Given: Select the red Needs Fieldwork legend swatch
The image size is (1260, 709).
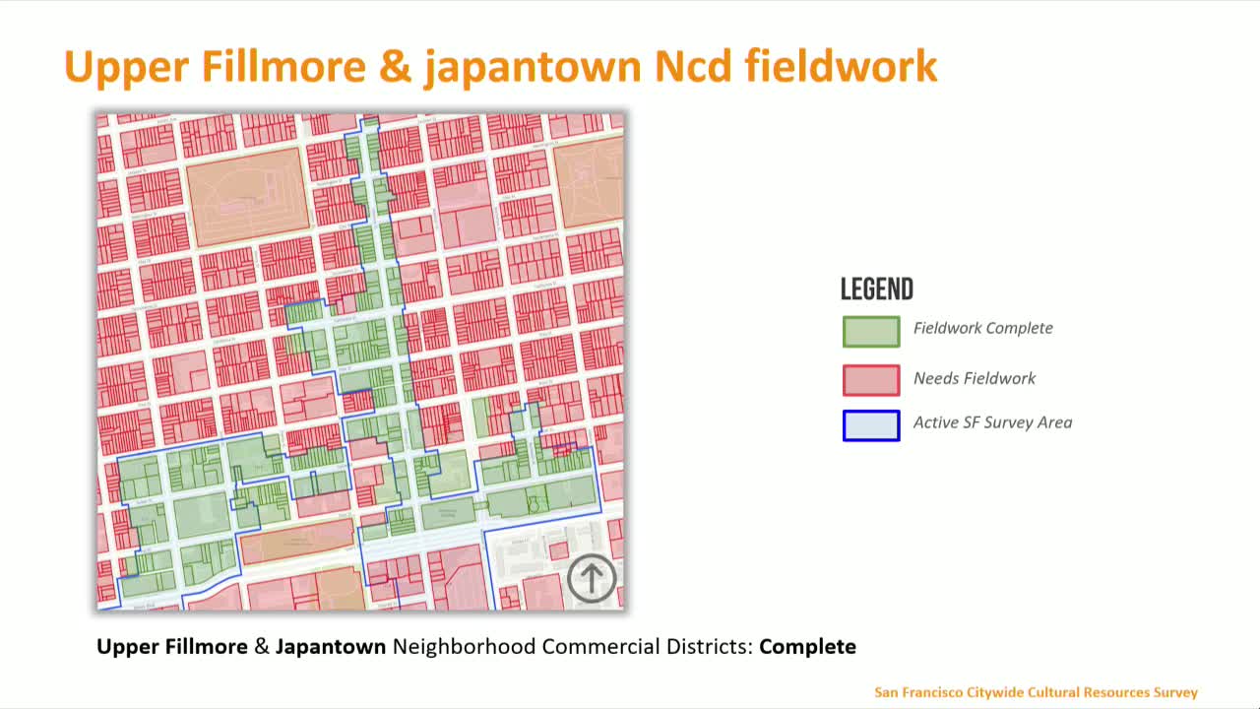Looking at the screenshot, I should (870, 380).
